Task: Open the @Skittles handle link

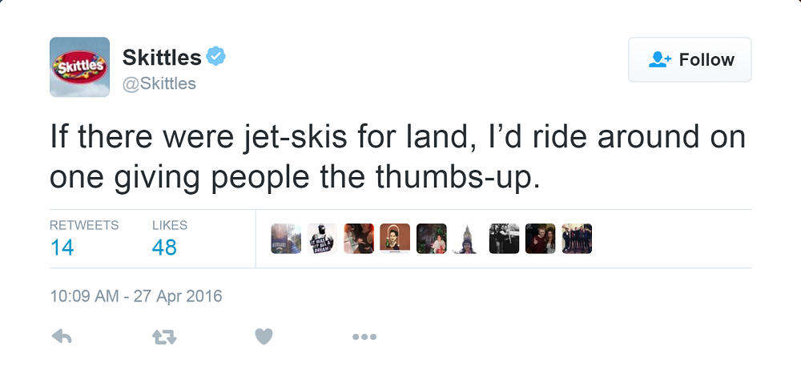Action: tap(159, 83)
